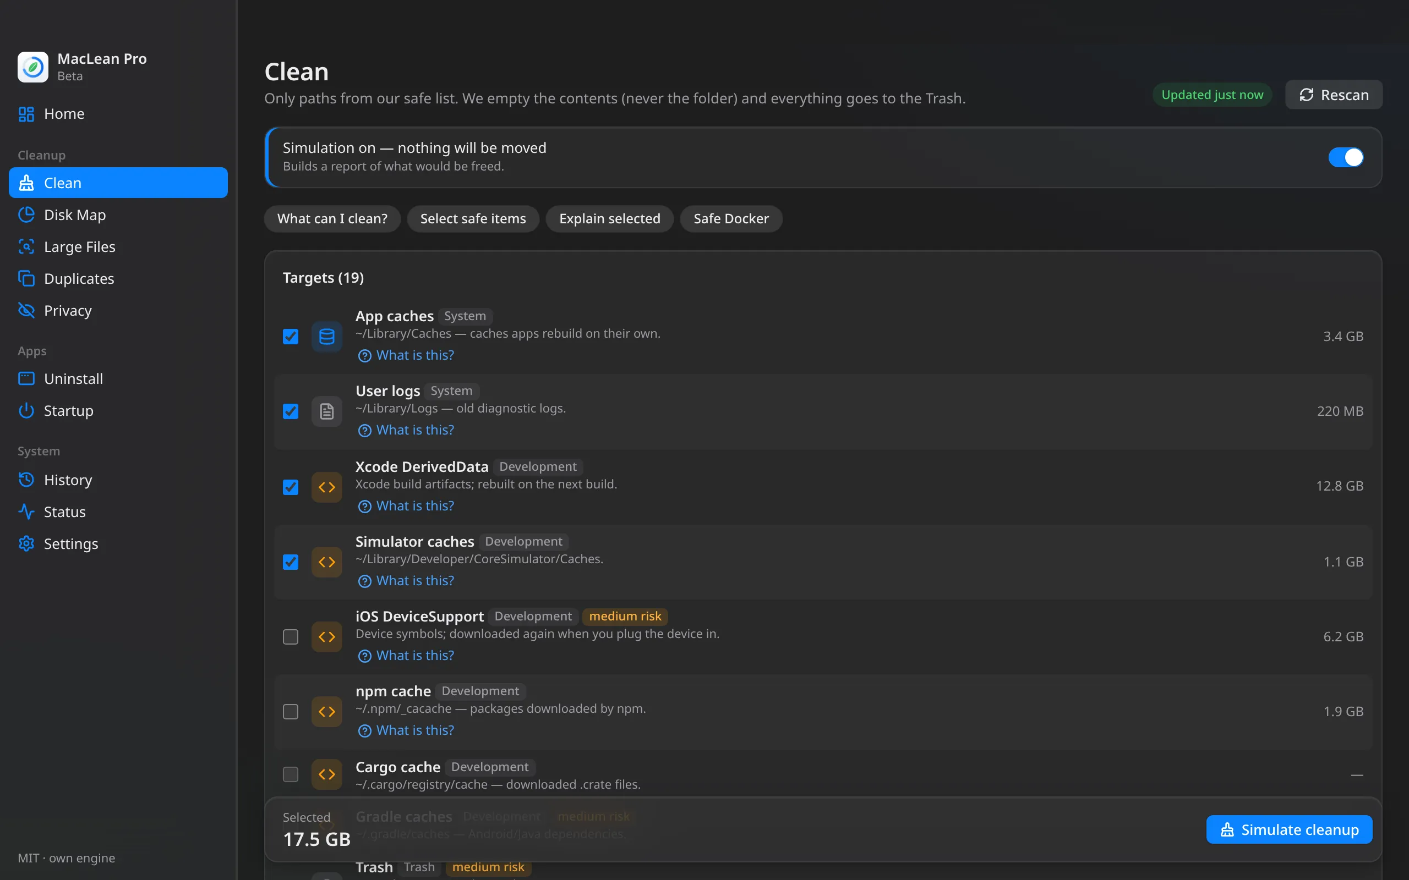This screenshot has height=880, width=1409.
Task: Click the Xcode DerivedData code icon
Action: (326, 487)
